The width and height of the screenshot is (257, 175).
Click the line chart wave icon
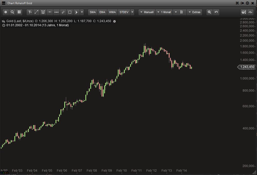pos(251,12)
